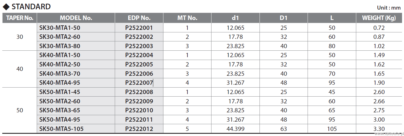Click the L value 105
This screenshot has width=404, height=136.
[332, 129]
